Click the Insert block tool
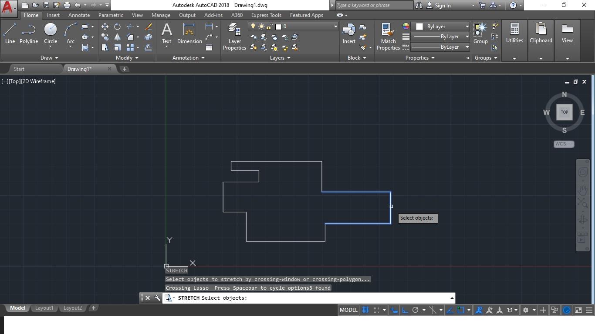 point(349,33)
